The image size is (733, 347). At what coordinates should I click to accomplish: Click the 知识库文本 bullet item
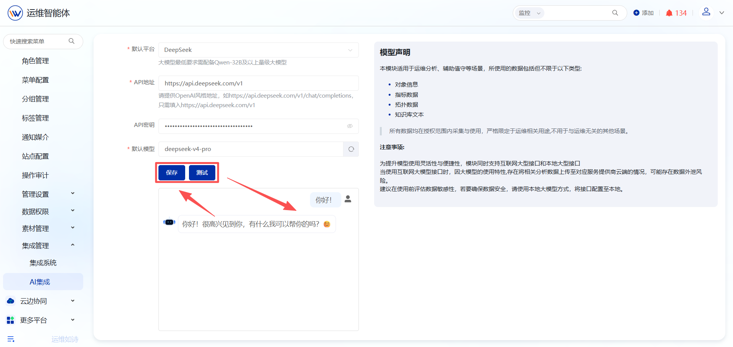pos(409,114)
